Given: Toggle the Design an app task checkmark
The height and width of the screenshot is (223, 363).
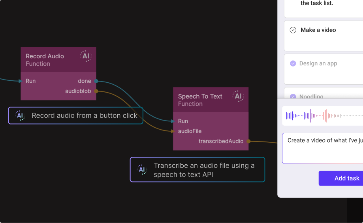Looking at the screenshot, I should click(x=293, y=63).
